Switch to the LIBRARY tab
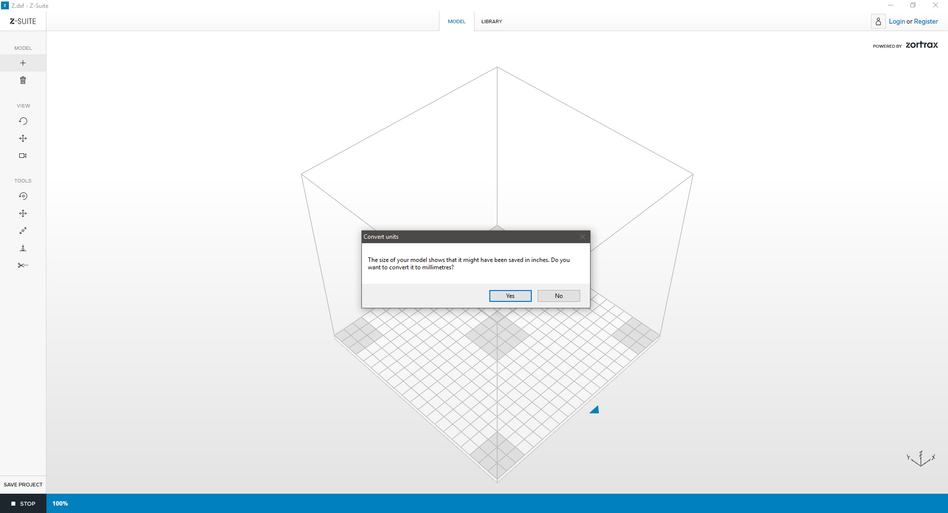Viewport: 948px width, 513px height. click(491, 22)
